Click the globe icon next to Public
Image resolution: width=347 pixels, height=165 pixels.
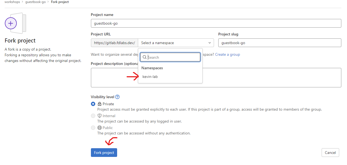(100, 128)
